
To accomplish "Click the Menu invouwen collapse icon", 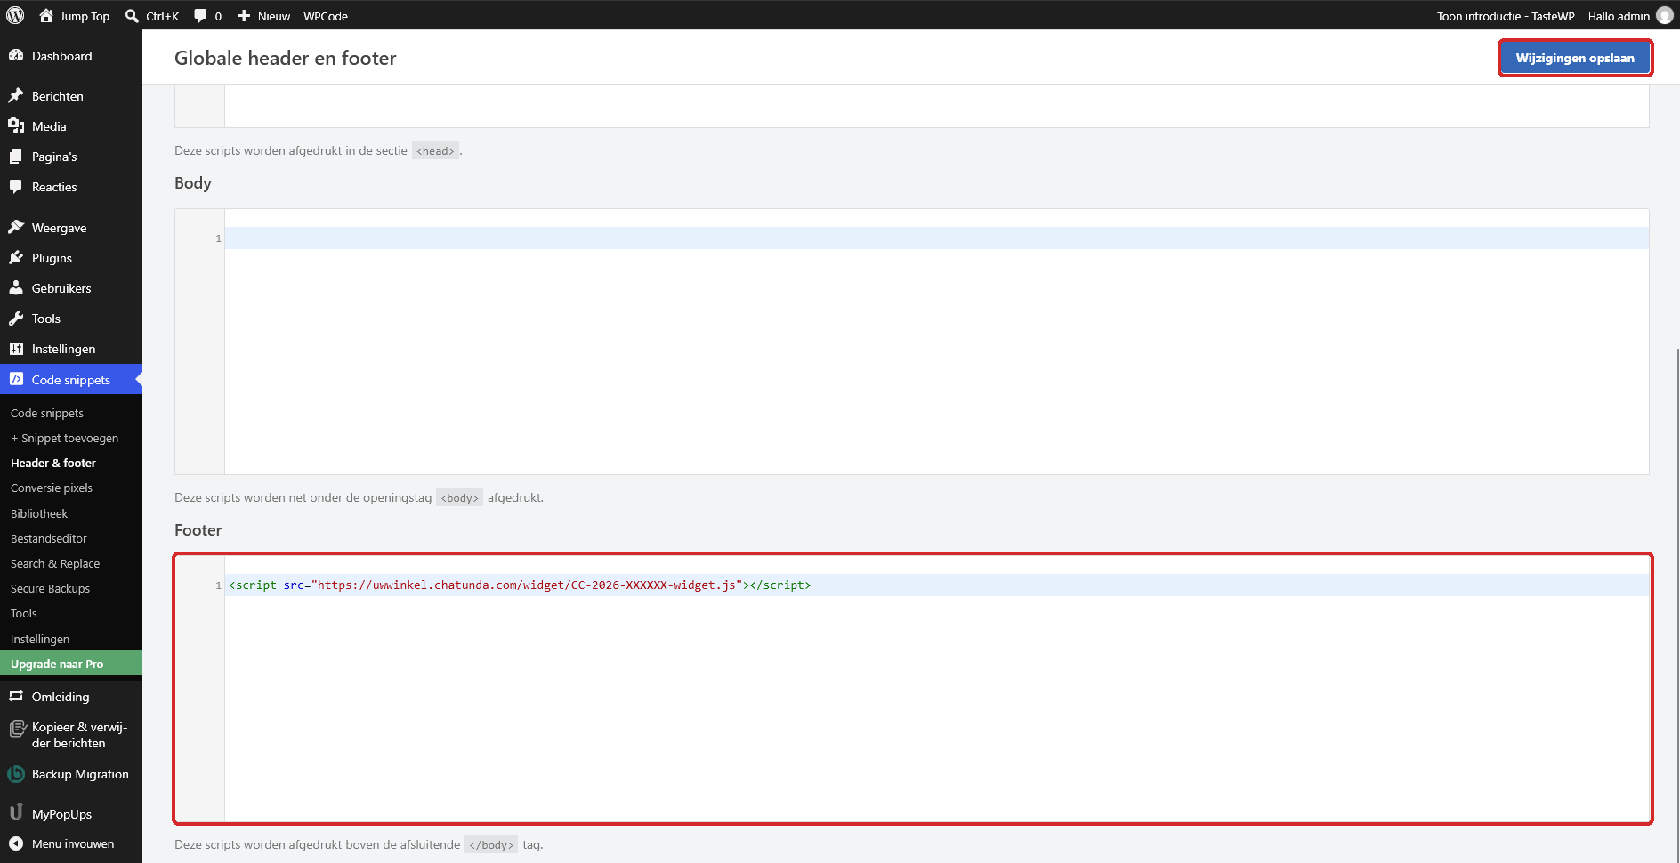I will (16, 843).
